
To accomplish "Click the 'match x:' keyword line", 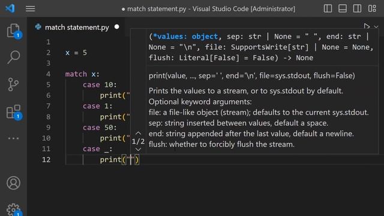I will (82, 74).
